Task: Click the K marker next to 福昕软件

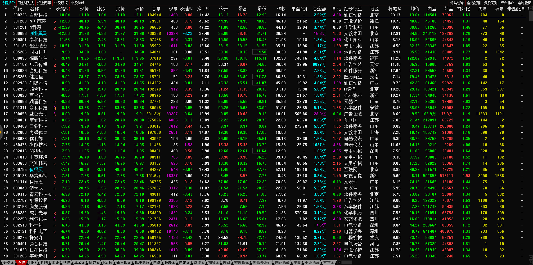Action: click(x=55, y=59)
